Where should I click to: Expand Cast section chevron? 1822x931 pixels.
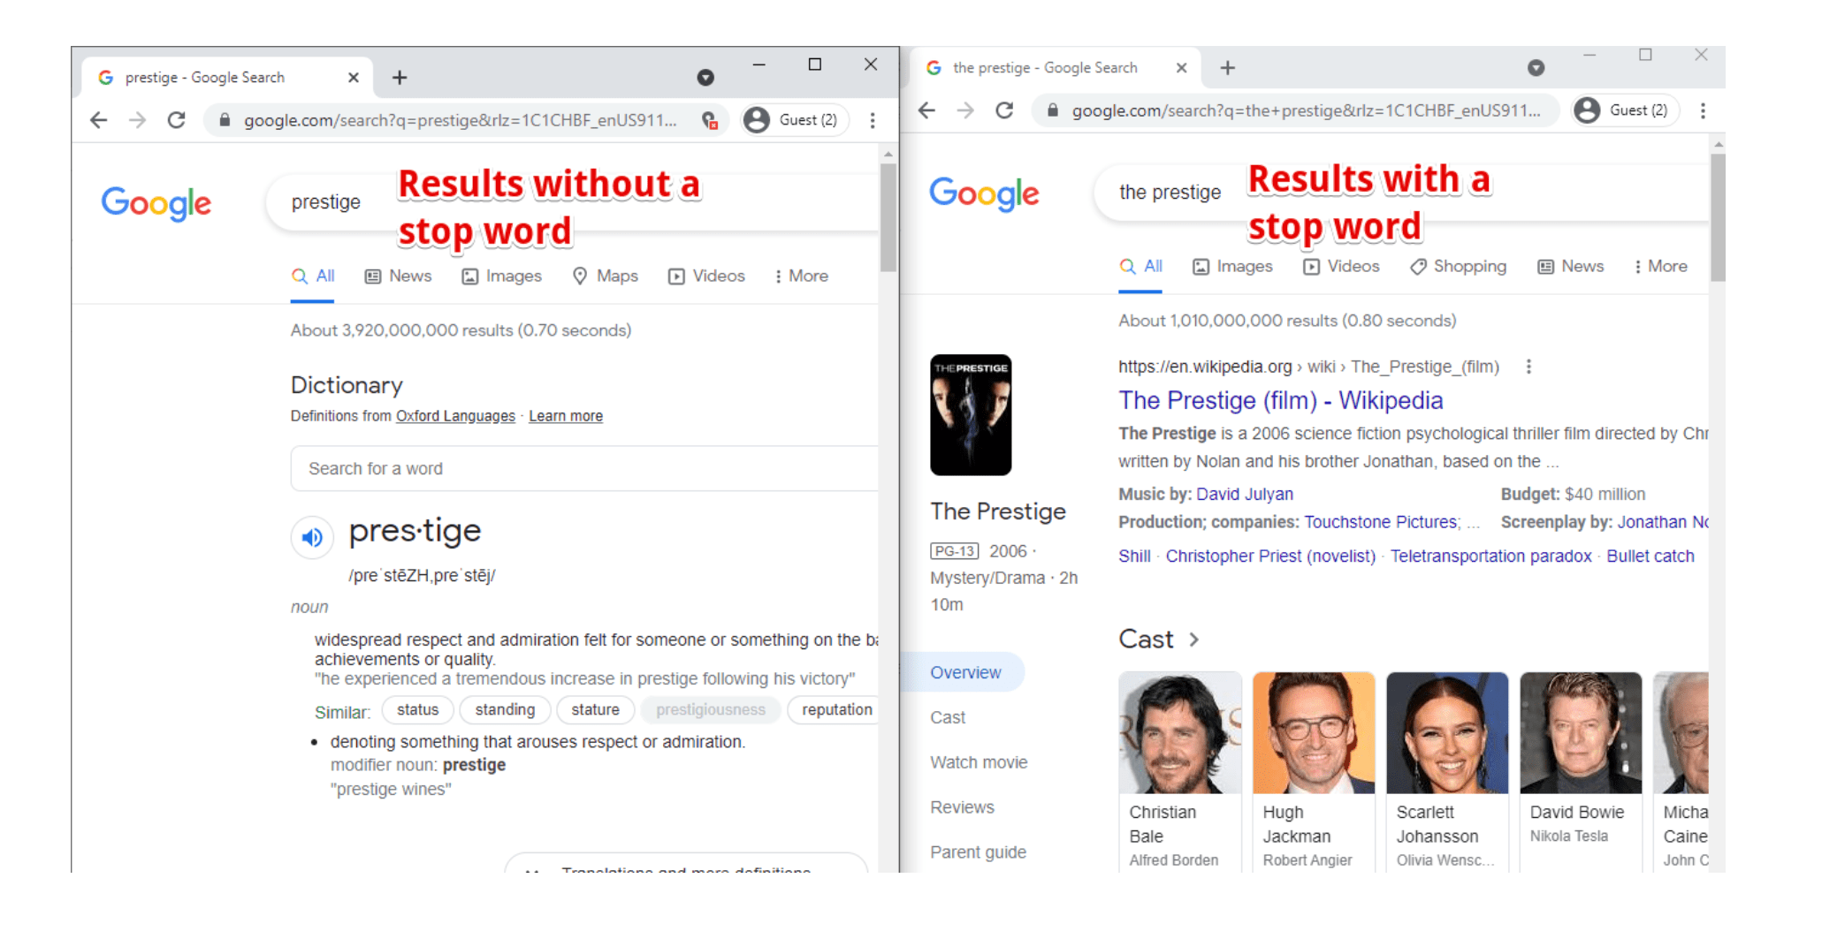(x=1194, y=640)
